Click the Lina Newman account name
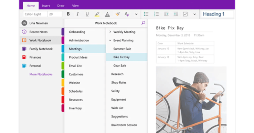Screen dimensions: 254x133 pos(39,23)
